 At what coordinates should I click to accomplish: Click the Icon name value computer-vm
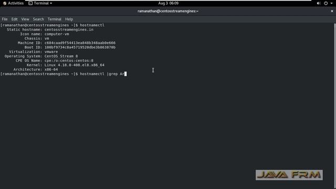click(x=57, y=34)
